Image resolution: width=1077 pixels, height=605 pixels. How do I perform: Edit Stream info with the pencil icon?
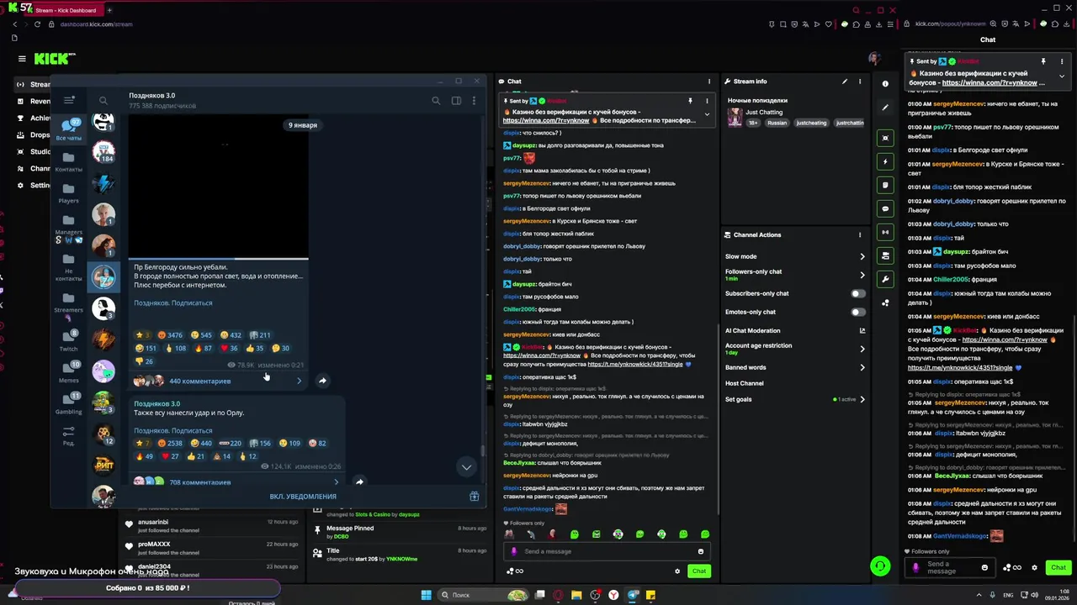click(x=845, y=82)
